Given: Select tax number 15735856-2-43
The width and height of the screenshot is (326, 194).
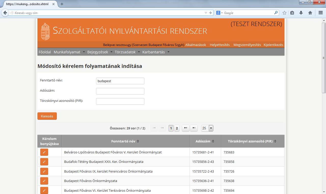Looking at the screenshot, I should pyautogui.click(x=203, y=162).
